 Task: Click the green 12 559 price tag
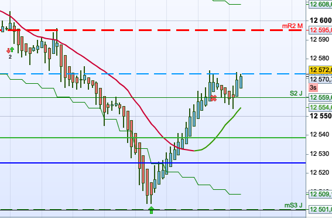point(320,97)
